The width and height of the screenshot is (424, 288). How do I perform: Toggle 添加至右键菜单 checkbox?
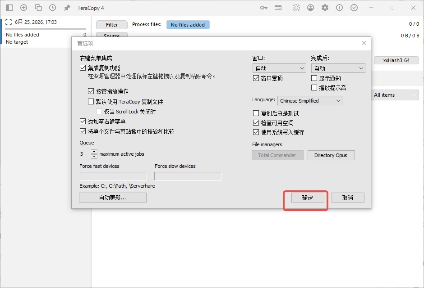point(83,121)
